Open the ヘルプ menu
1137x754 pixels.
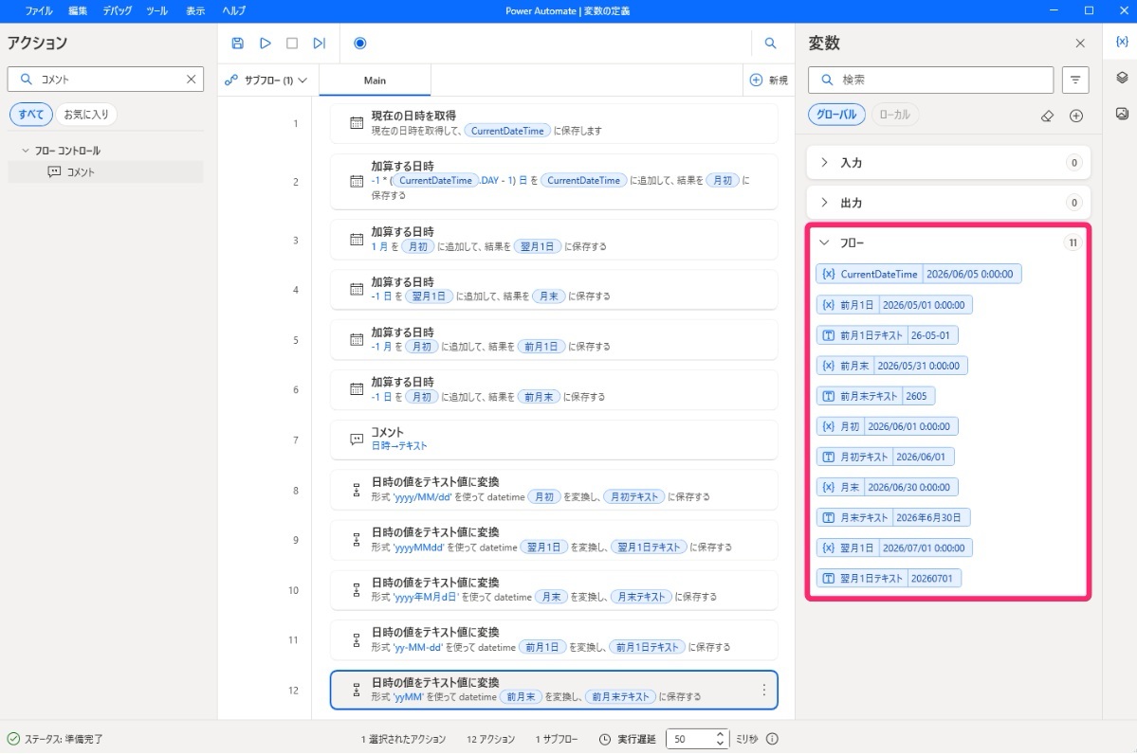click(x=233, y=10)
